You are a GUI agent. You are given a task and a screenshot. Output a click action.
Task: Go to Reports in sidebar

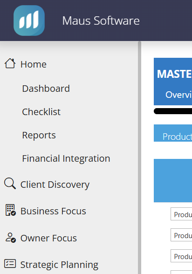click(39, 135)
